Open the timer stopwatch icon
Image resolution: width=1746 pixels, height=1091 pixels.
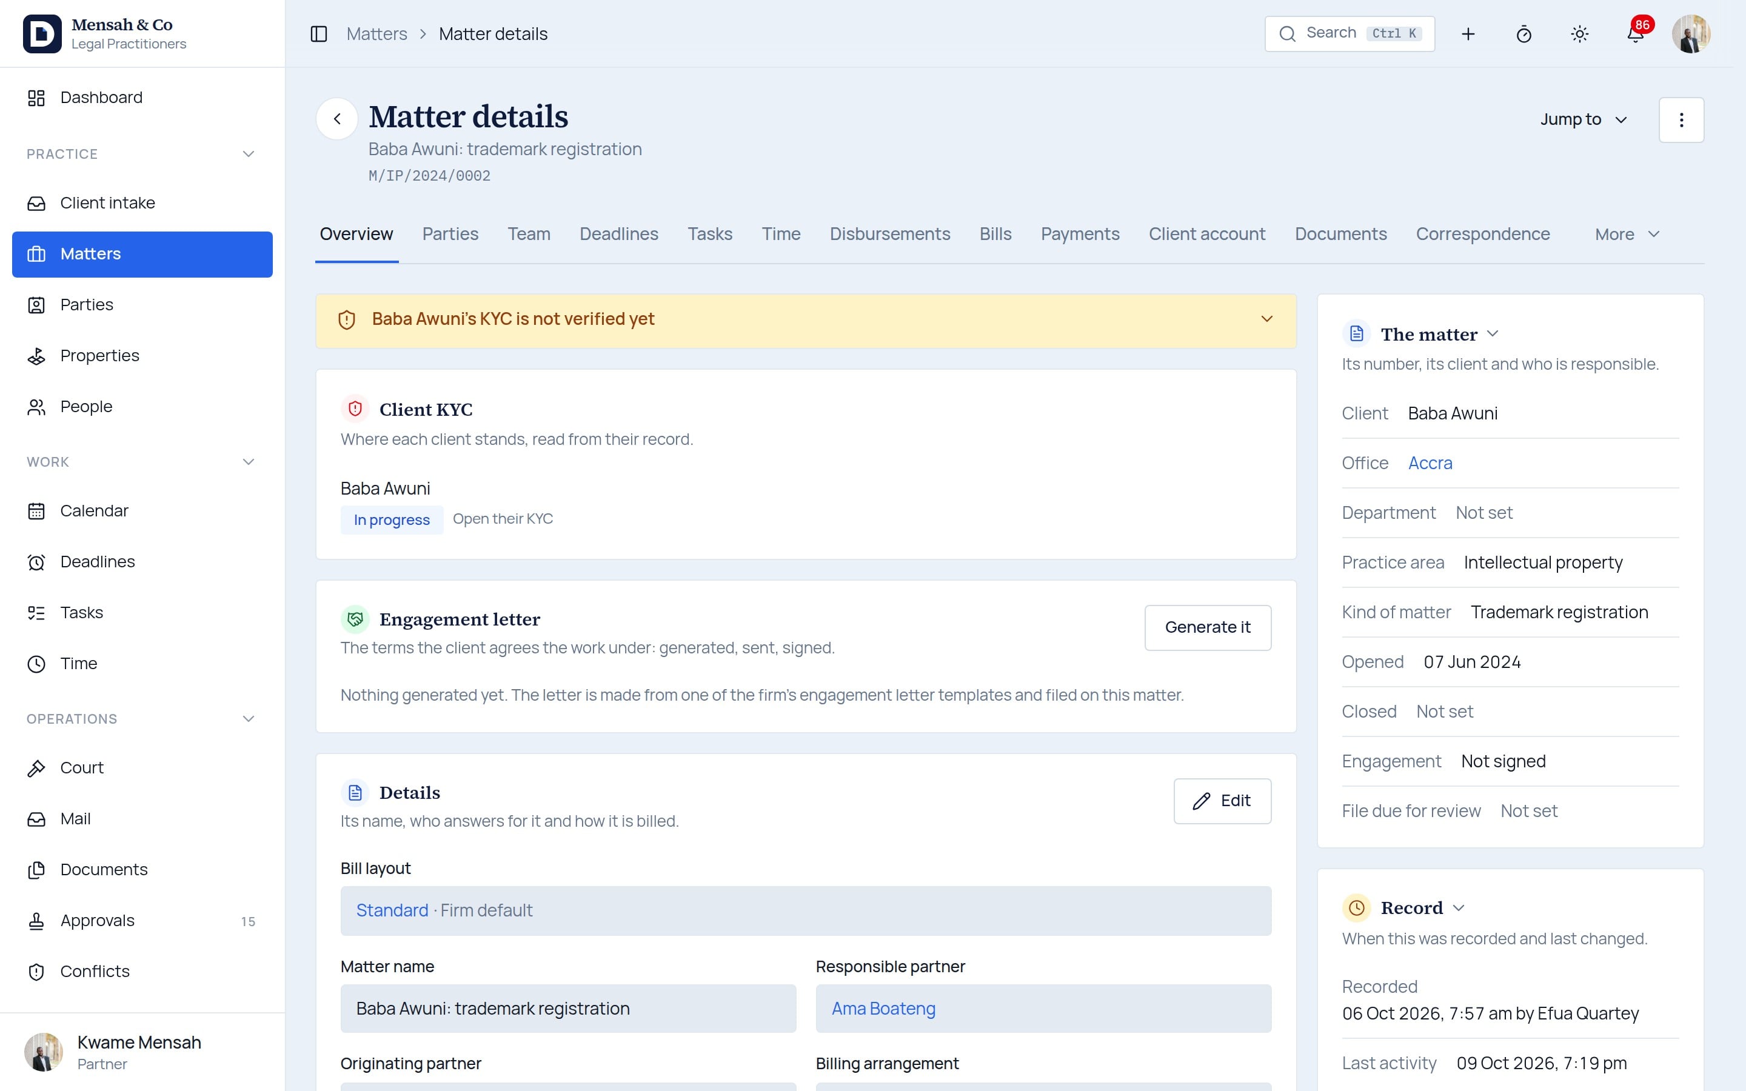click(1523, 34)
